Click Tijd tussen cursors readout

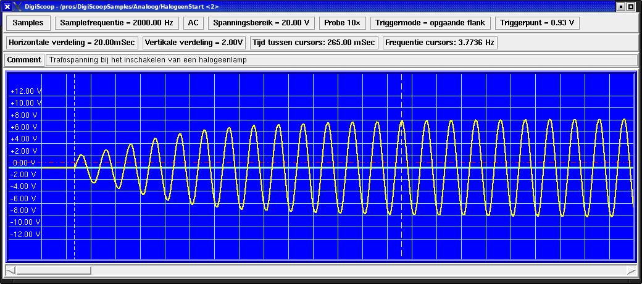point(314,43)
